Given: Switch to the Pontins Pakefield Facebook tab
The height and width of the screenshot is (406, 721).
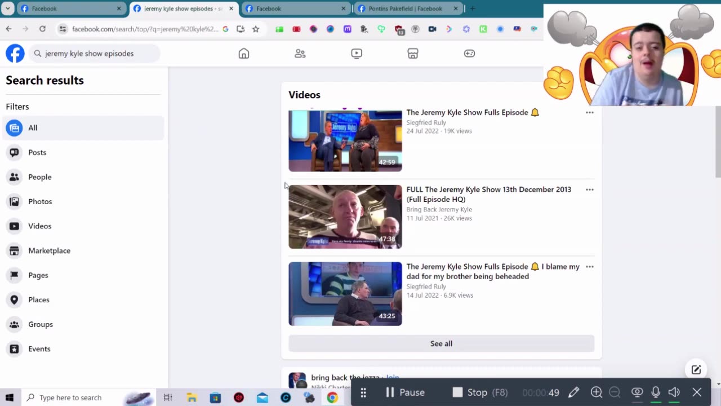Looking at the screenshot, I should coord(408,8).
